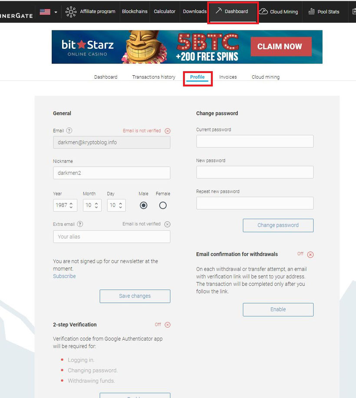Open Pool Stats in top navigation
356x398 pixels.
(x=328, y=12)
